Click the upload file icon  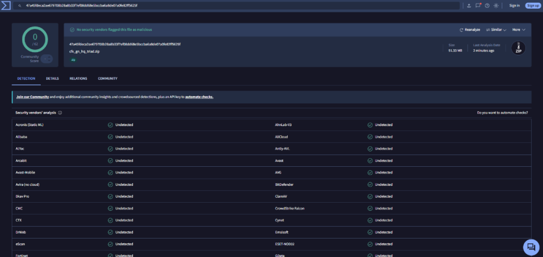469,5
